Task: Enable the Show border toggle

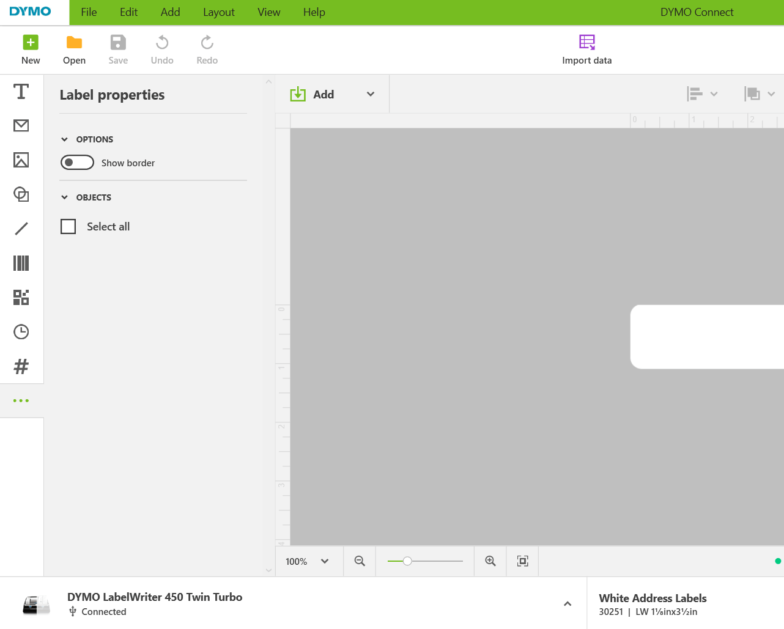Action: tap(77, 162)
